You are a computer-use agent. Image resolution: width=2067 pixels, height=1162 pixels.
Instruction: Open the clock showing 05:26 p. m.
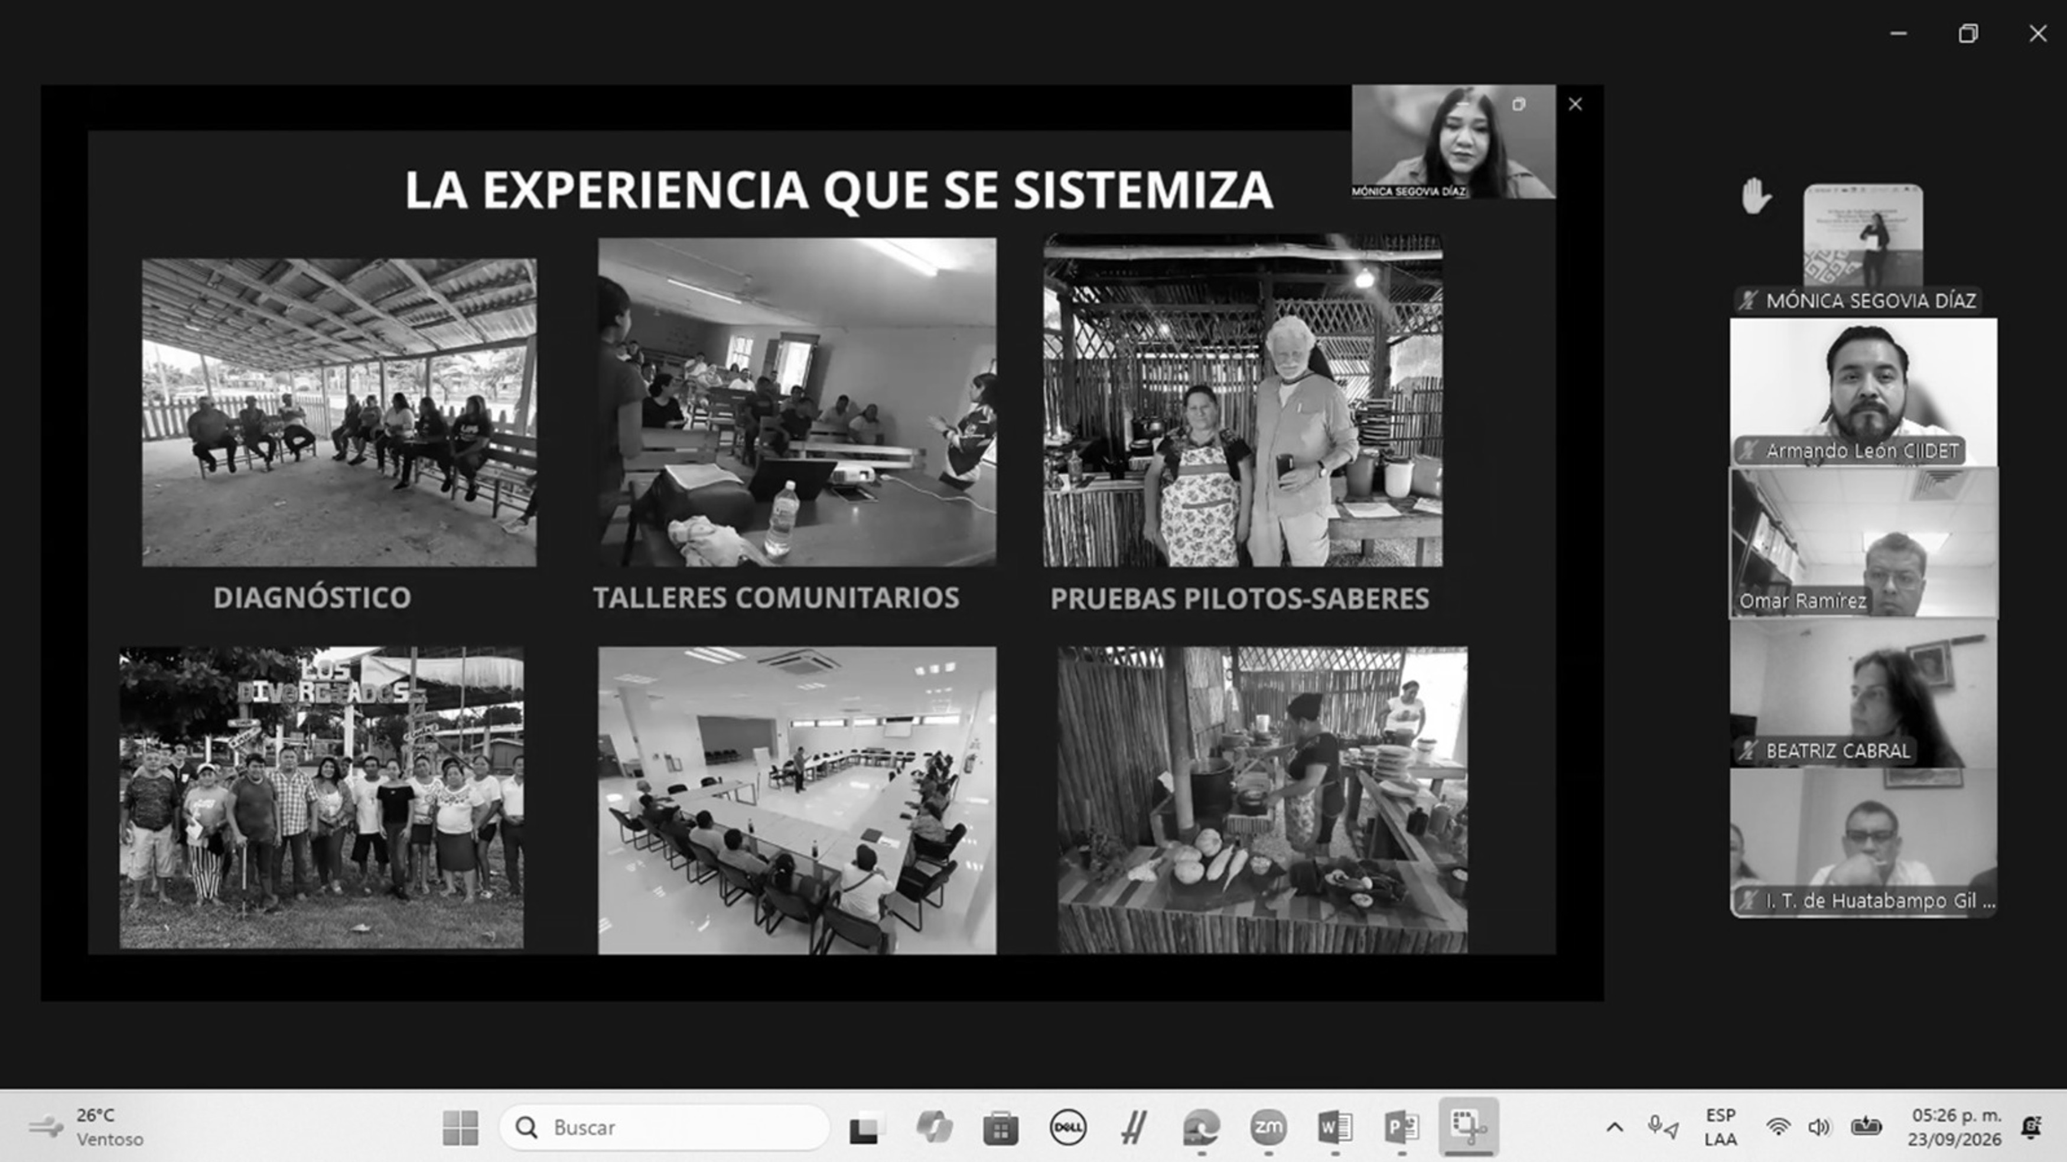point(1955,1128)
